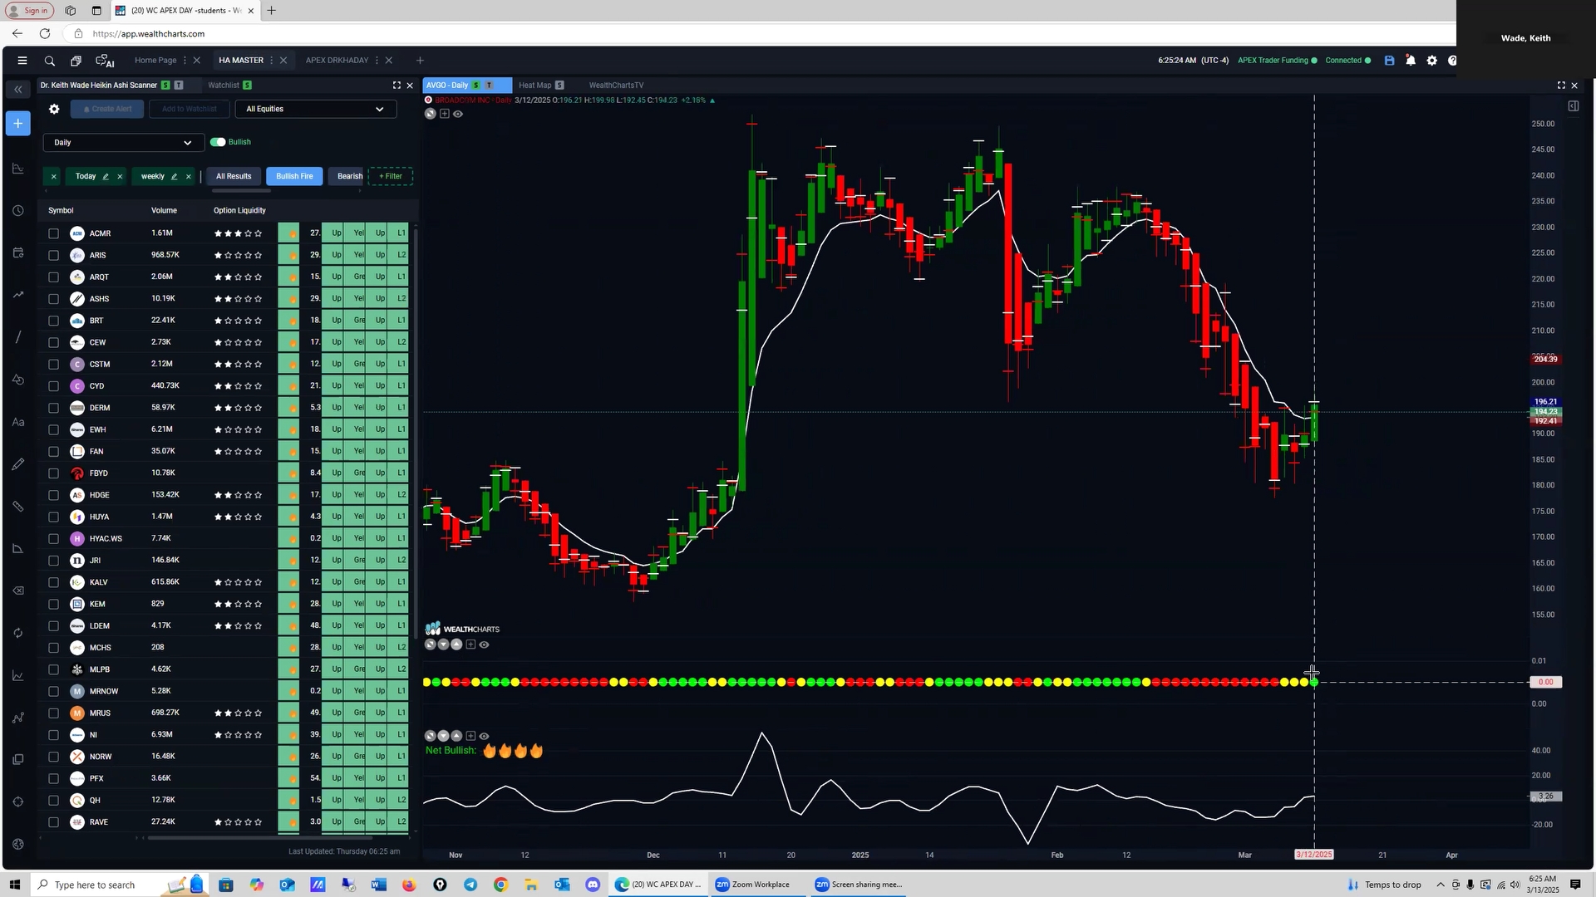Check the ACMR row checkbox
The height and width of the screenshot is (897, 1596).
[x=54, y=233]
